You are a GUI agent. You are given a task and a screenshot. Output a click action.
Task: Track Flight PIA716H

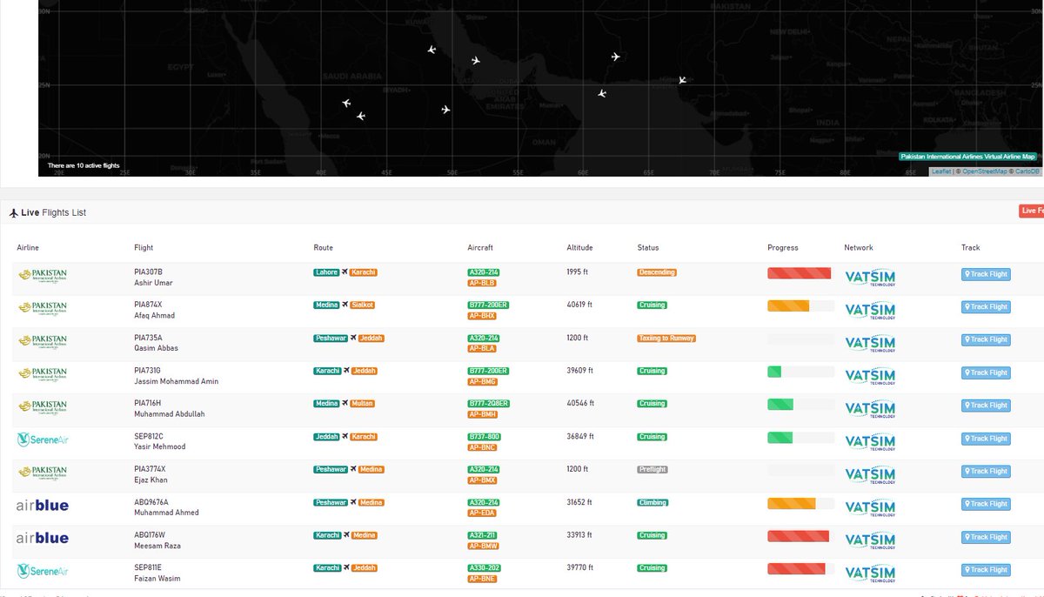[x=986, y=406]
